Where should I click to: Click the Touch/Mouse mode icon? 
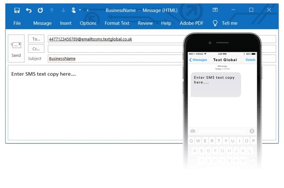point(74,10)
